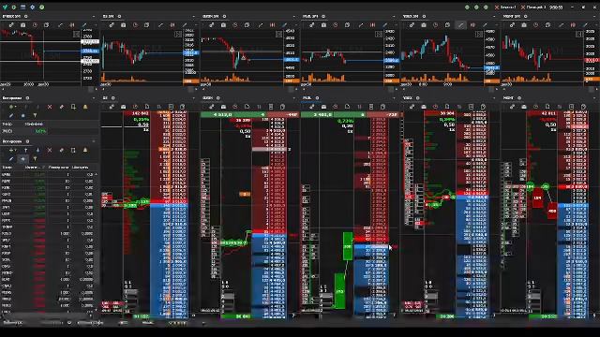The width and height of the screenshot is (600, 337).
Task: Click the eraser icon in the lower quotes toolbar
Action: pos(61,150)
